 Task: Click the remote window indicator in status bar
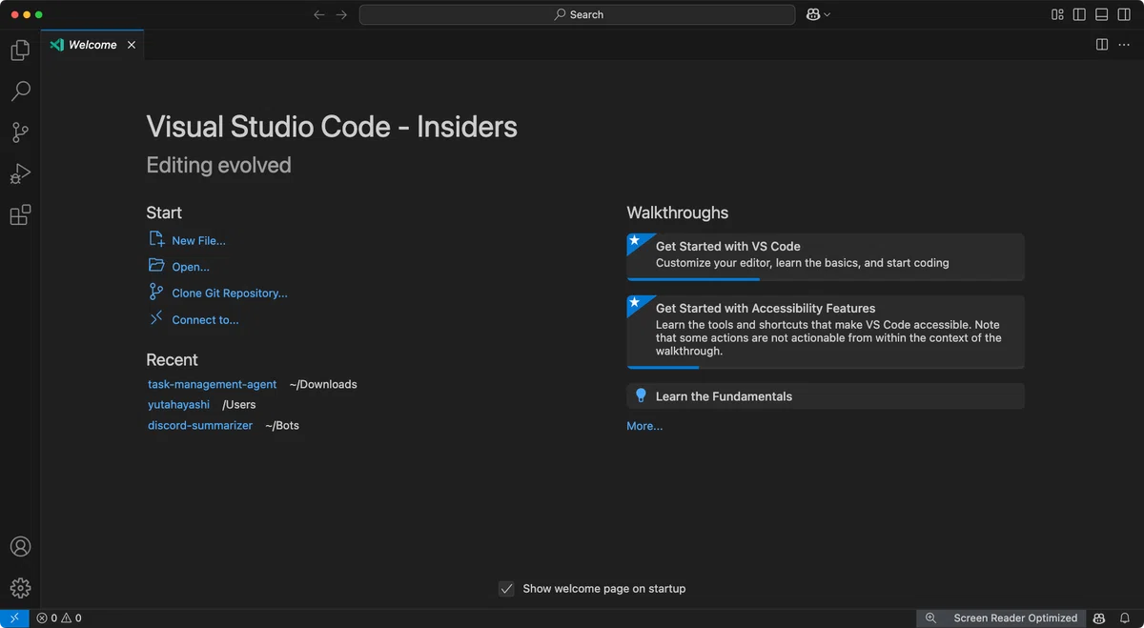point(14,618)
